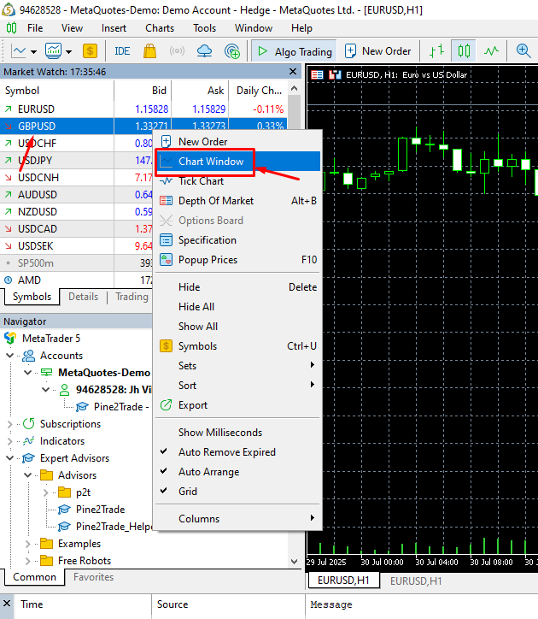Viewport: 538px width, 619px height.
Task: Click the Daily Change column header
Action: [259, 91]
